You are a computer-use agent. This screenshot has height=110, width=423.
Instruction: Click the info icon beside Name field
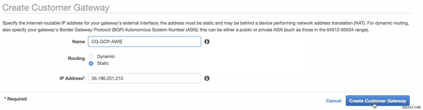[x=207, y=42]
